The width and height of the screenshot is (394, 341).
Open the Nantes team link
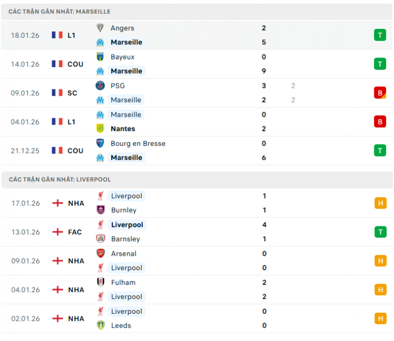(x=122, y=128)
